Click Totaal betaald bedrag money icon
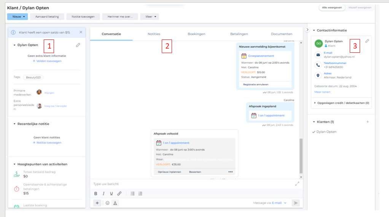The height and width of the screenshot is (217, 389). point(17,174)
